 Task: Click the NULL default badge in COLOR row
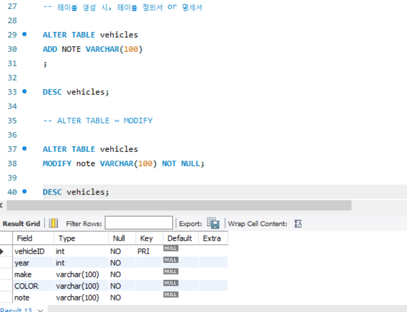point(171,283)
